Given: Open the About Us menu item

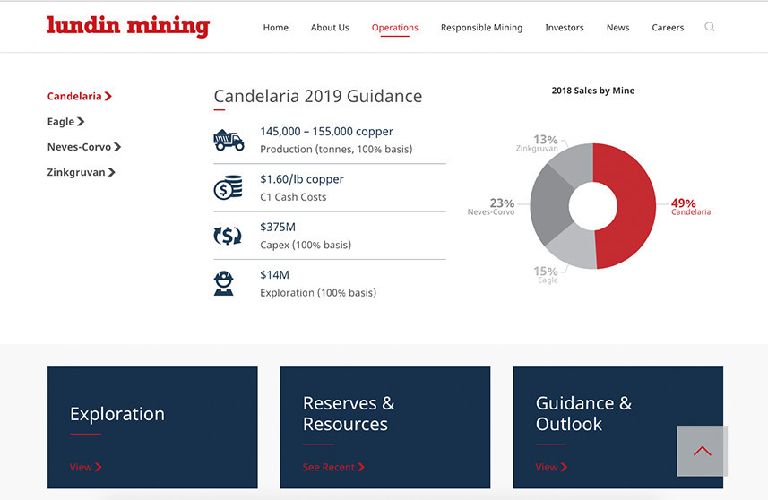Looking at the screenshot, I should pos(330,28).
